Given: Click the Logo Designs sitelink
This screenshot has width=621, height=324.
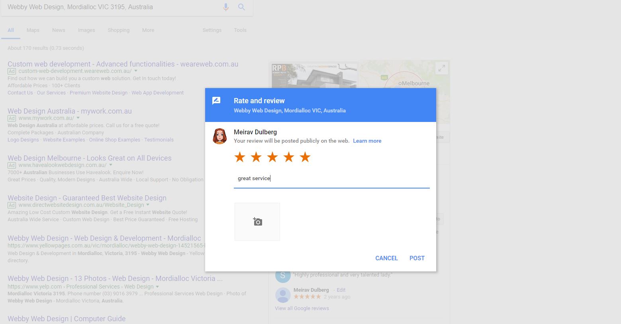Looking at the screenshot, I should pyautogui.click(x=23, y=140).
